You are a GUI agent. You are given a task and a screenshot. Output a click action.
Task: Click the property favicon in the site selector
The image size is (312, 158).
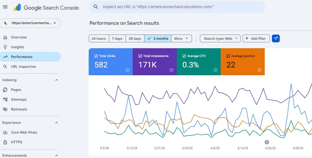coord(6,23)
